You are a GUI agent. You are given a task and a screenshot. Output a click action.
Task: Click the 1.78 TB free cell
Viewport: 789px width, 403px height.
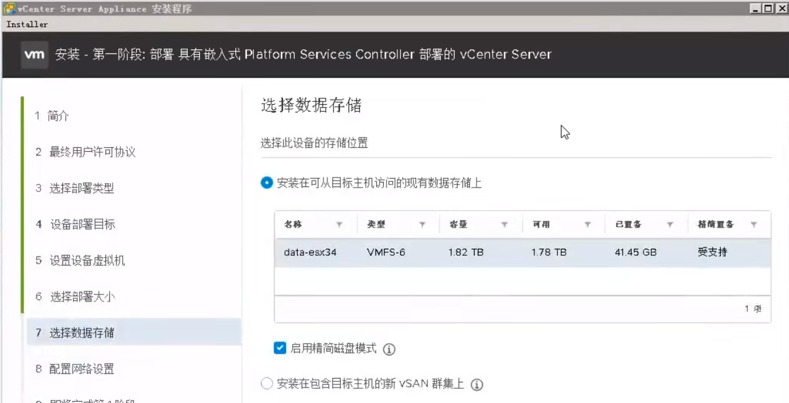point(549,253)
